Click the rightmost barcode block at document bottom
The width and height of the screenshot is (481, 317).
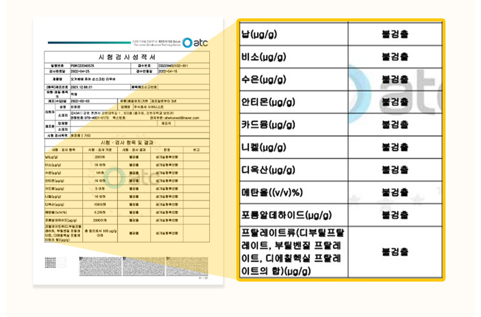[188, 266]
